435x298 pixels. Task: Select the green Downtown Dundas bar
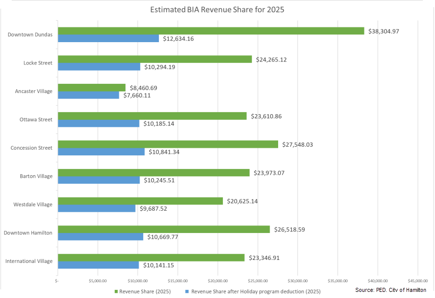click(x=211, y=31)
